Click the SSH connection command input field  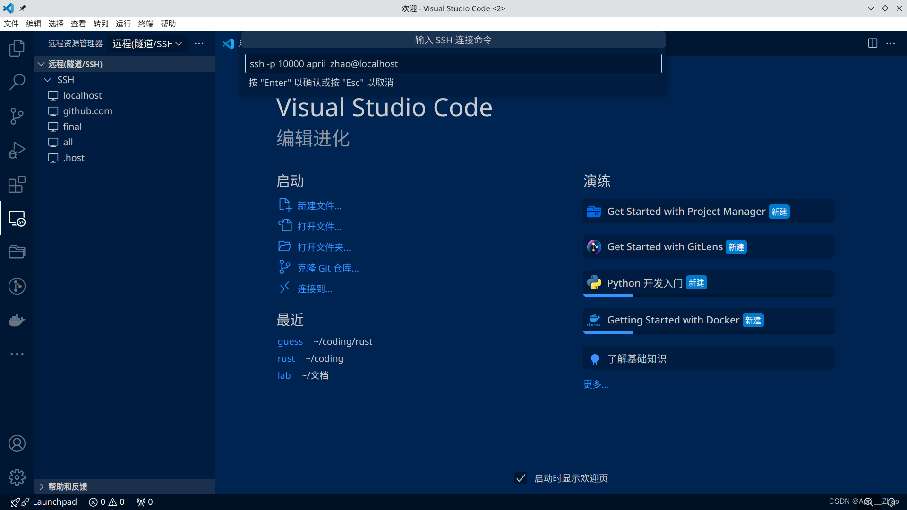click(453, 64)
